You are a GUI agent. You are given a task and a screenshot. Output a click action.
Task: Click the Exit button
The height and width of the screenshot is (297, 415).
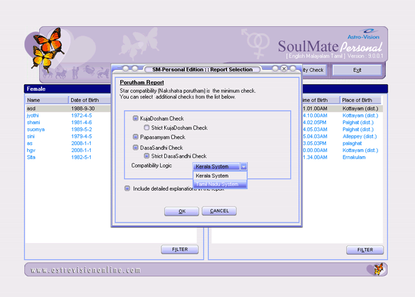[357, 70]
